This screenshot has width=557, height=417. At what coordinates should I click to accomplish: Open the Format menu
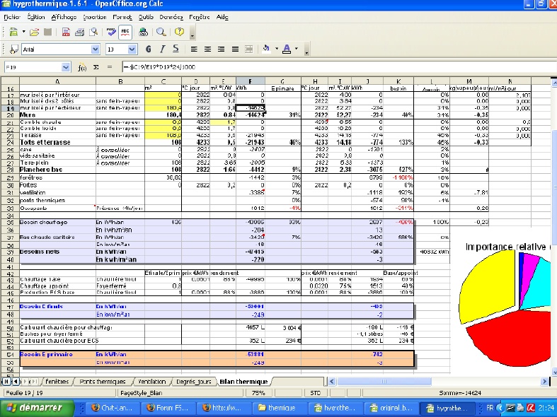[122, 17]
